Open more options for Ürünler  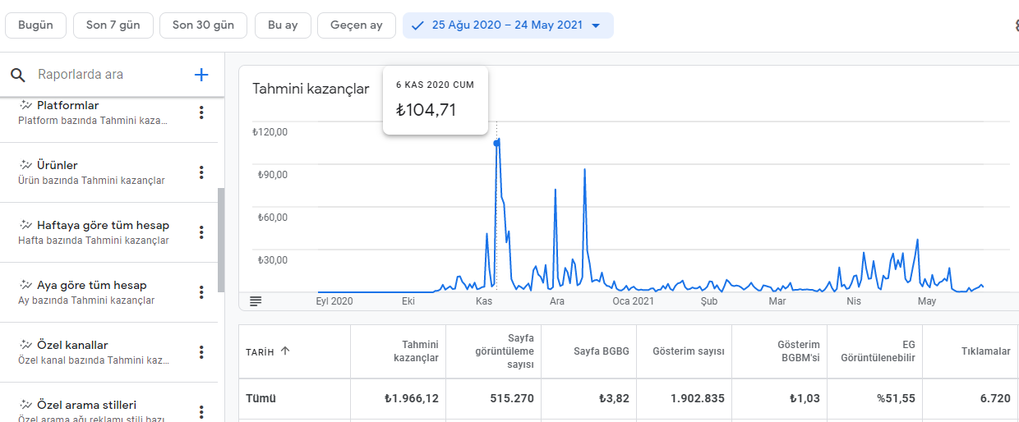click(201, 172)
